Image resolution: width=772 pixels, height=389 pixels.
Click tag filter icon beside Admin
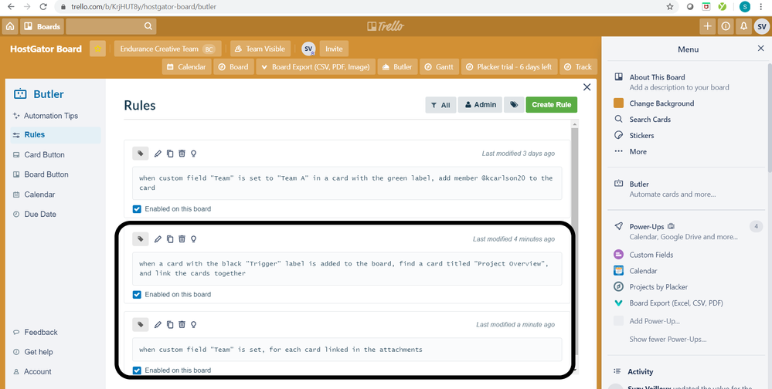point(514,105)
